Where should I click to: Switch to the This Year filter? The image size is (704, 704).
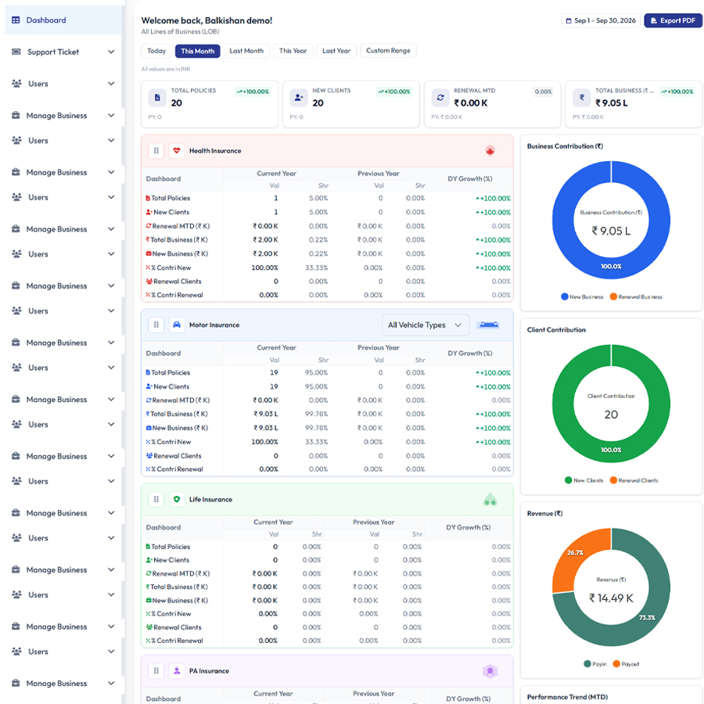(293, 51)
